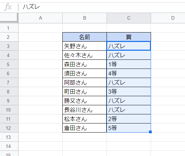The image size is (185, 156).
Task: Select column C header
Action: [x=129, y=18]
